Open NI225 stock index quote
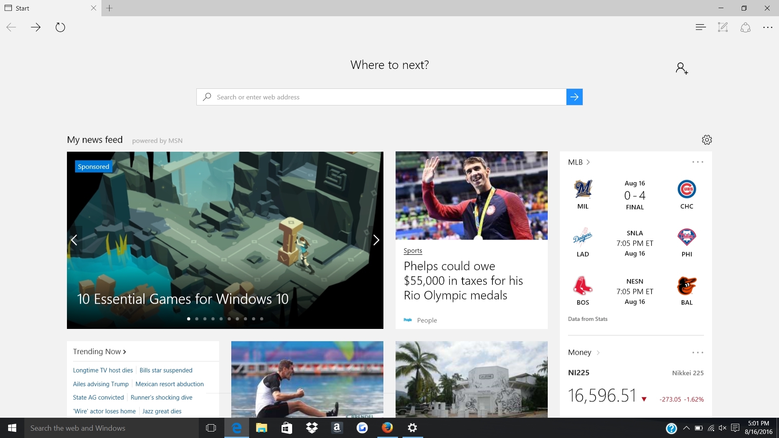The image size is (779, 438). click(579, 373)
